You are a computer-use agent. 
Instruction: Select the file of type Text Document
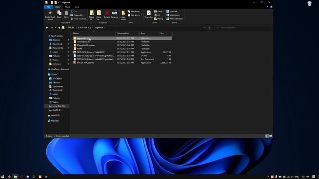click(x=123, y=59)
